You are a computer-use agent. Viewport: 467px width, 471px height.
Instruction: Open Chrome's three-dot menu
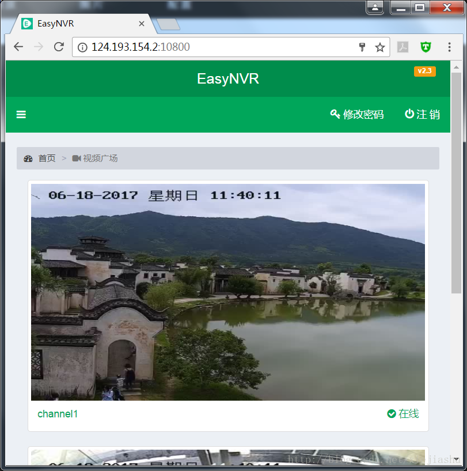[449, 47]
